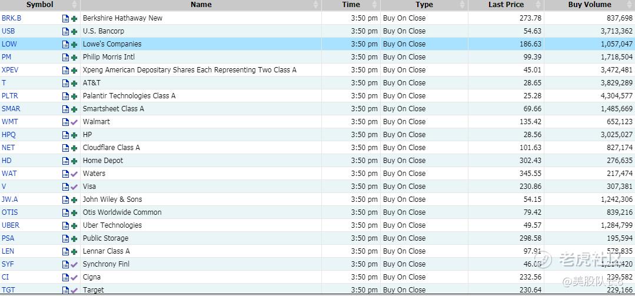Click the Buy Volume value 3,025,027
Viewport: 635px width, 296px height.
(x=616, y=134)
